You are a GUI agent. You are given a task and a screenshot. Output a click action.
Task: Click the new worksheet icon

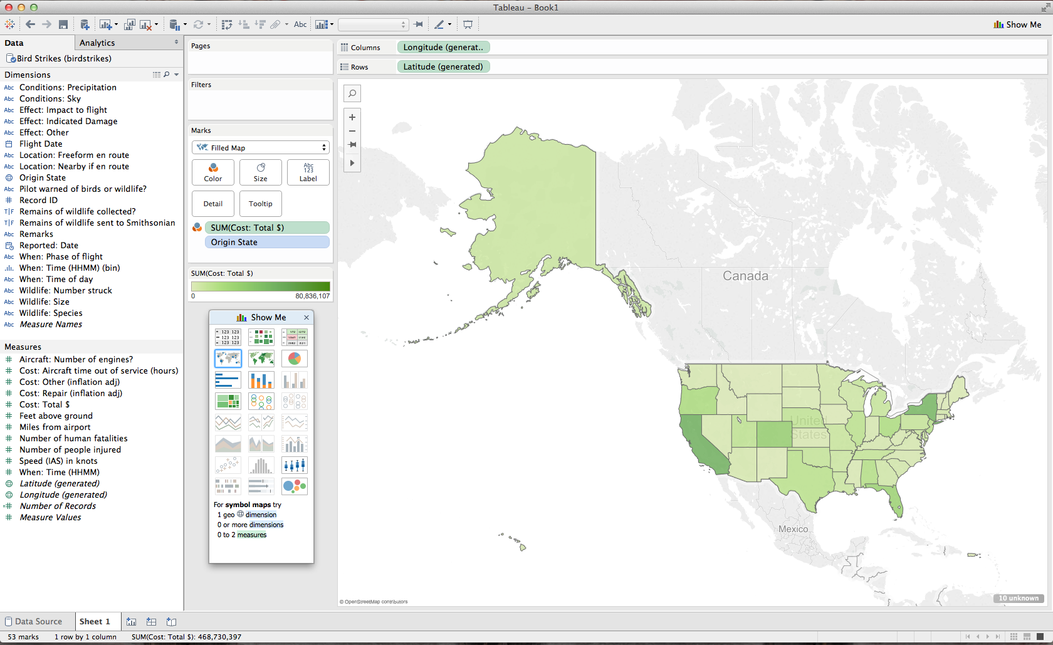[x=104, y=24]
